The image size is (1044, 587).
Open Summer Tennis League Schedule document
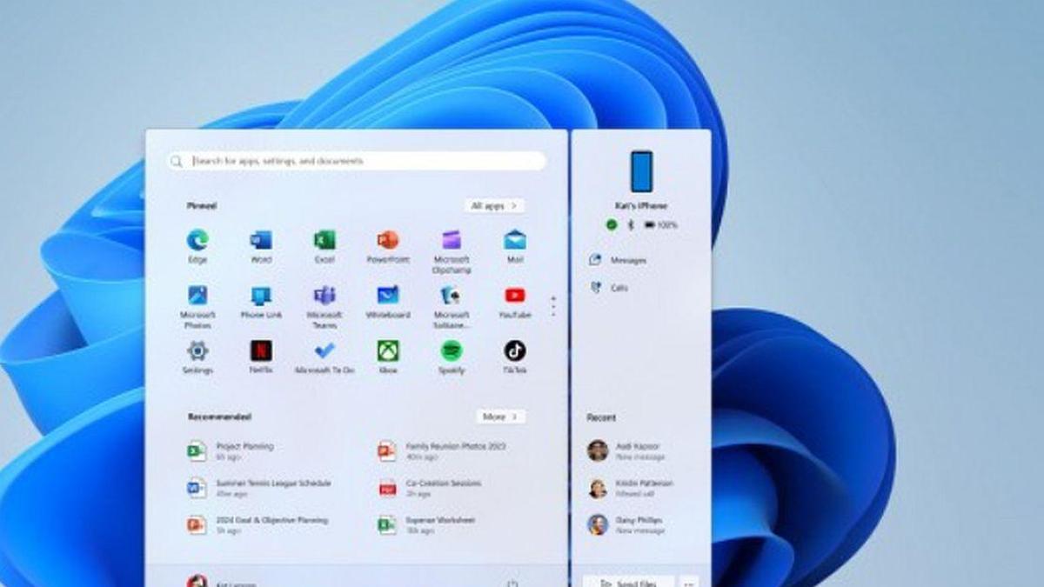(258, 487)
